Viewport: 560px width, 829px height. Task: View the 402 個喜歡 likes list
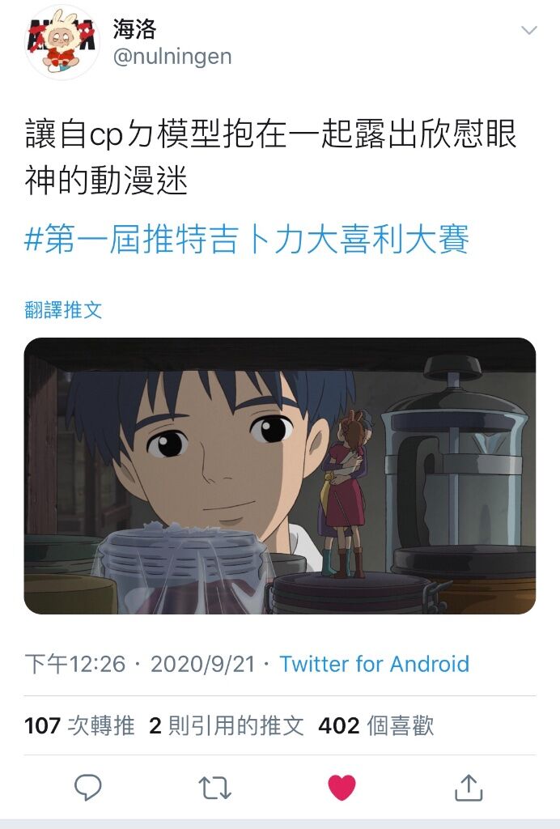pos(375,725)
